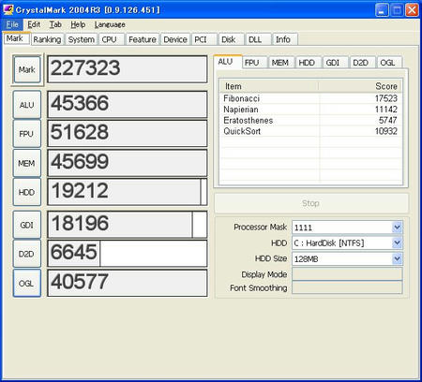422x382 pixels.
Task: Run the MEM benchmark button
Action: point(27,163)
